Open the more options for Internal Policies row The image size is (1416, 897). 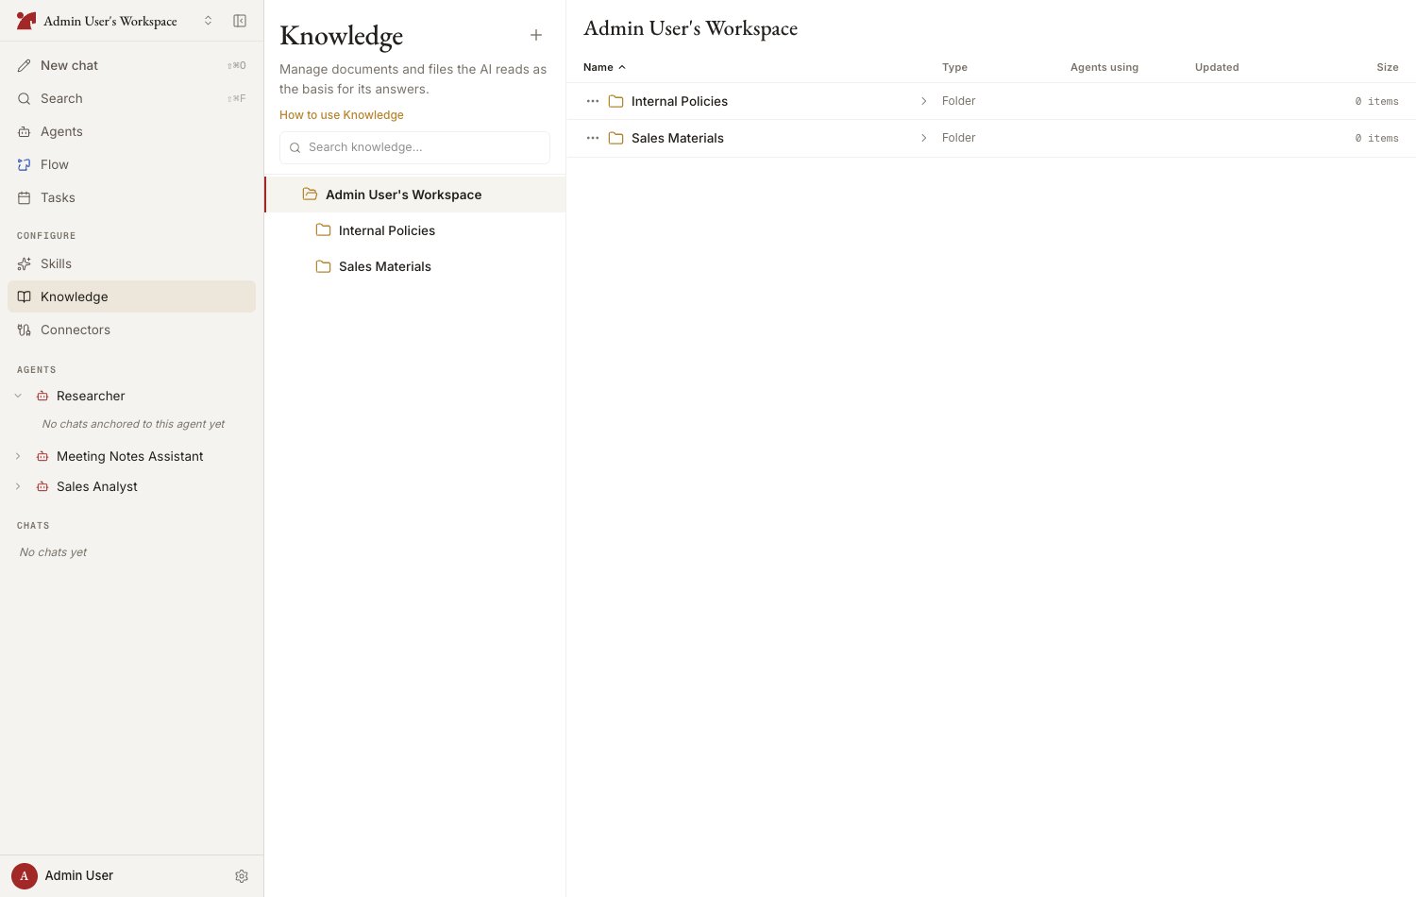(x=593, y=101)
